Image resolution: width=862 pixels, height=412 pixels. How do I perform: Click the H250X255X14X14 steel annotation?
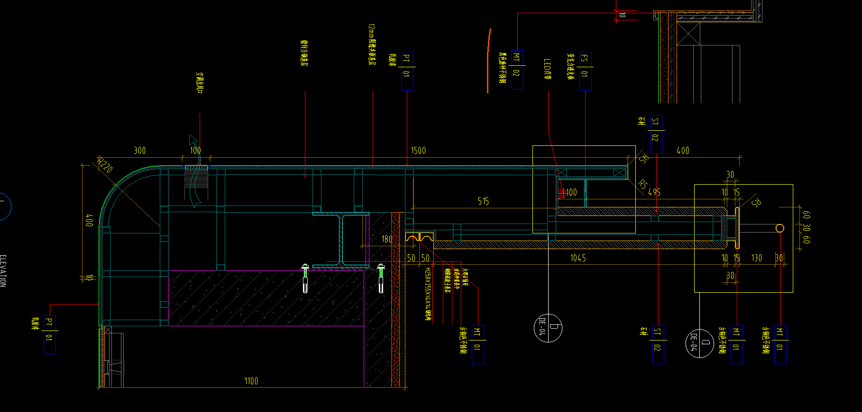click(428, 295)
